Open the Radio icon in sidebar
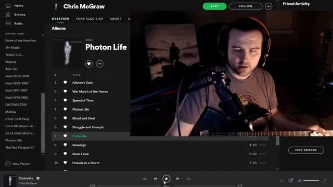This screenshot has width=333, height=187. (x=8, y=23)
